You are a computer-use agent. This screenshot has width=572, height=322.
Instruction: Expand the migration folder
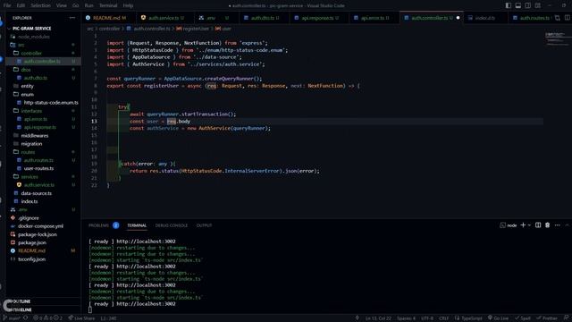43,144
